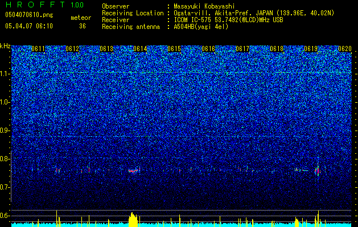Click the Receiving Location label
Image resolution: width=358 pixels, height=227 pixels.
(x=133, y=13)
